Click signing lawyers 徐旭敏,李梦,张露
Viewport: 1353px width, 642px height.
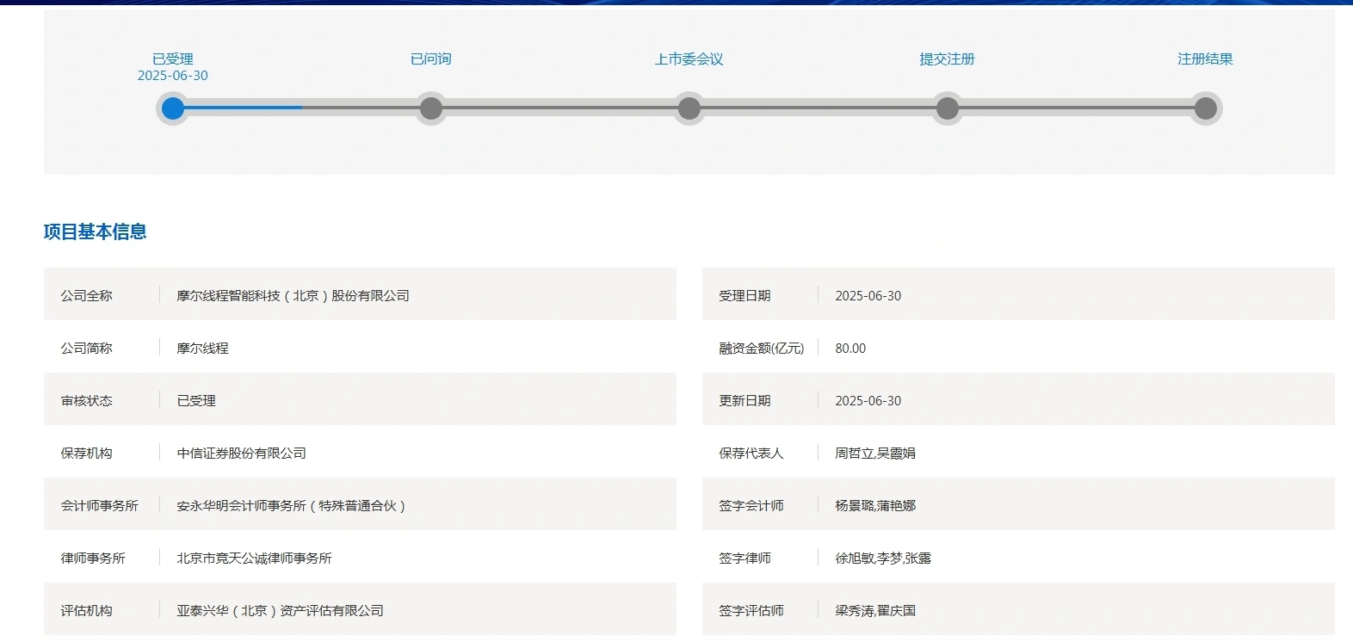[x=883, y=558]
